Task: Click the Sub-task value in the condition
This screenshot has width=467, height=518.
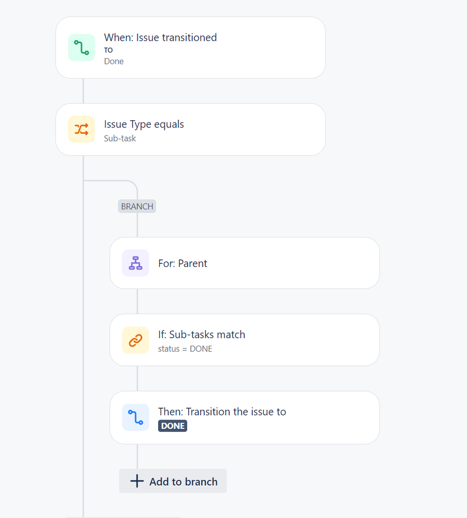Action: [120, 138]
